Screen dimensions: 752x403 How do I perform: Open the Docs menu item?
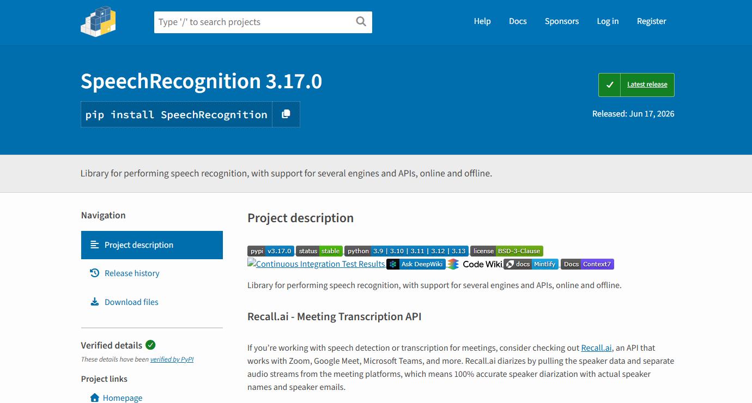[x=518, y=21]
